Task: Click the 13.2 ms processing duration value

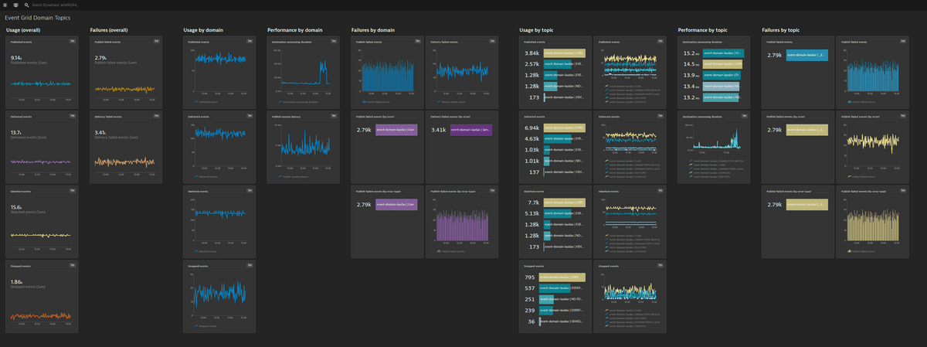Action: point(691,98)
